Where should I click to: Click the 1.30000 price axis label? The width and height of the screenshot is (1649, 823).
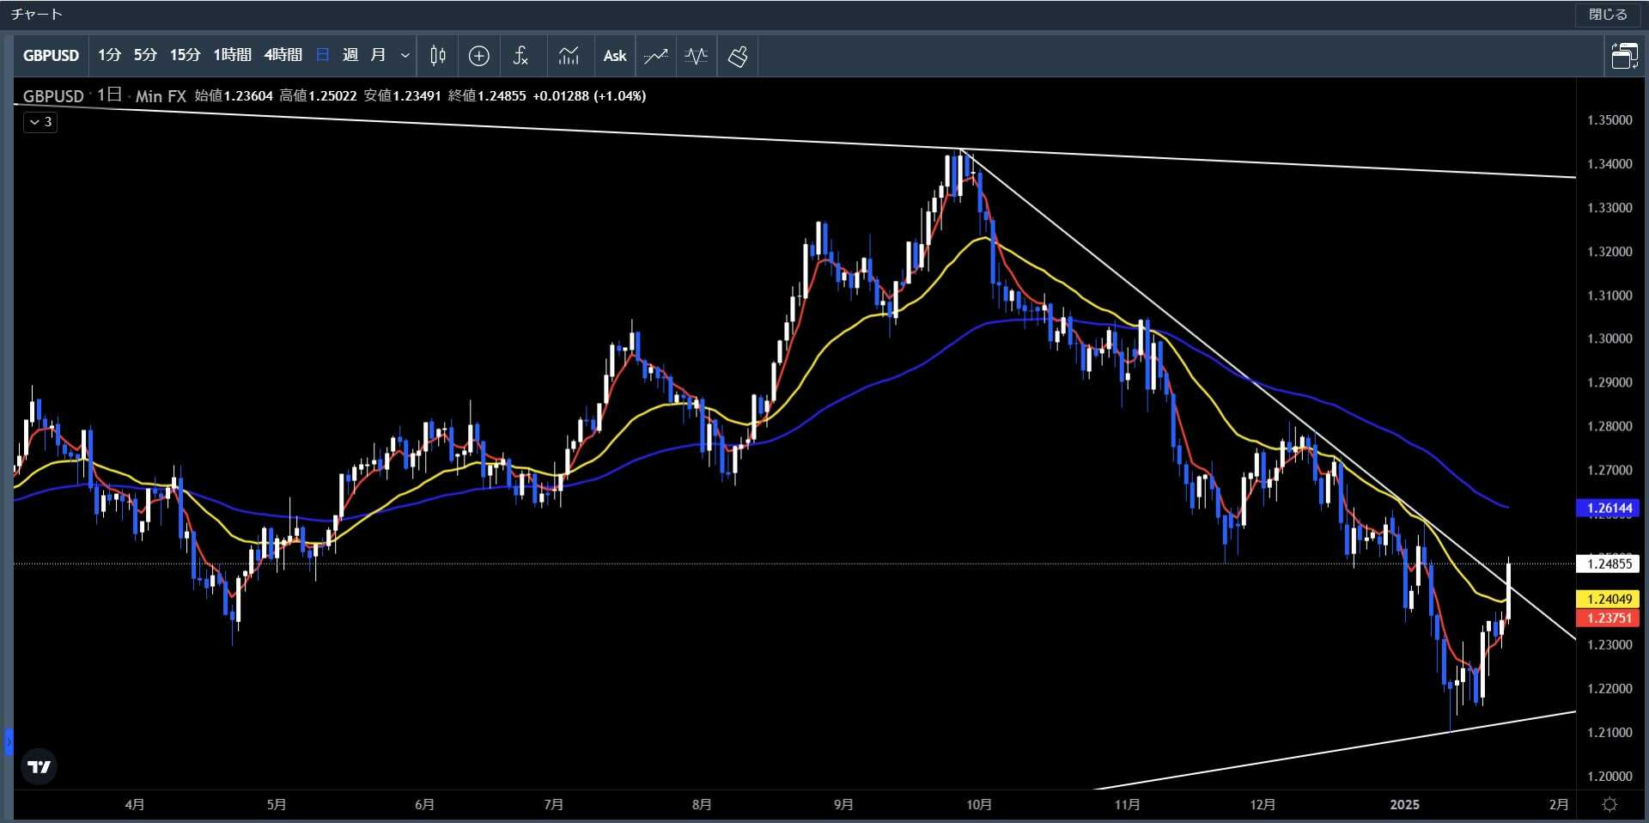coord(1609,338)
